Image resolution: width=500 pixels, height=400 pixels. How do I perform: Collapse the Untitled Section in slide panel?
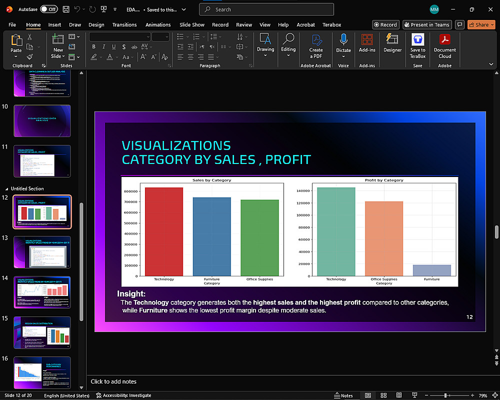click(6, 189)
